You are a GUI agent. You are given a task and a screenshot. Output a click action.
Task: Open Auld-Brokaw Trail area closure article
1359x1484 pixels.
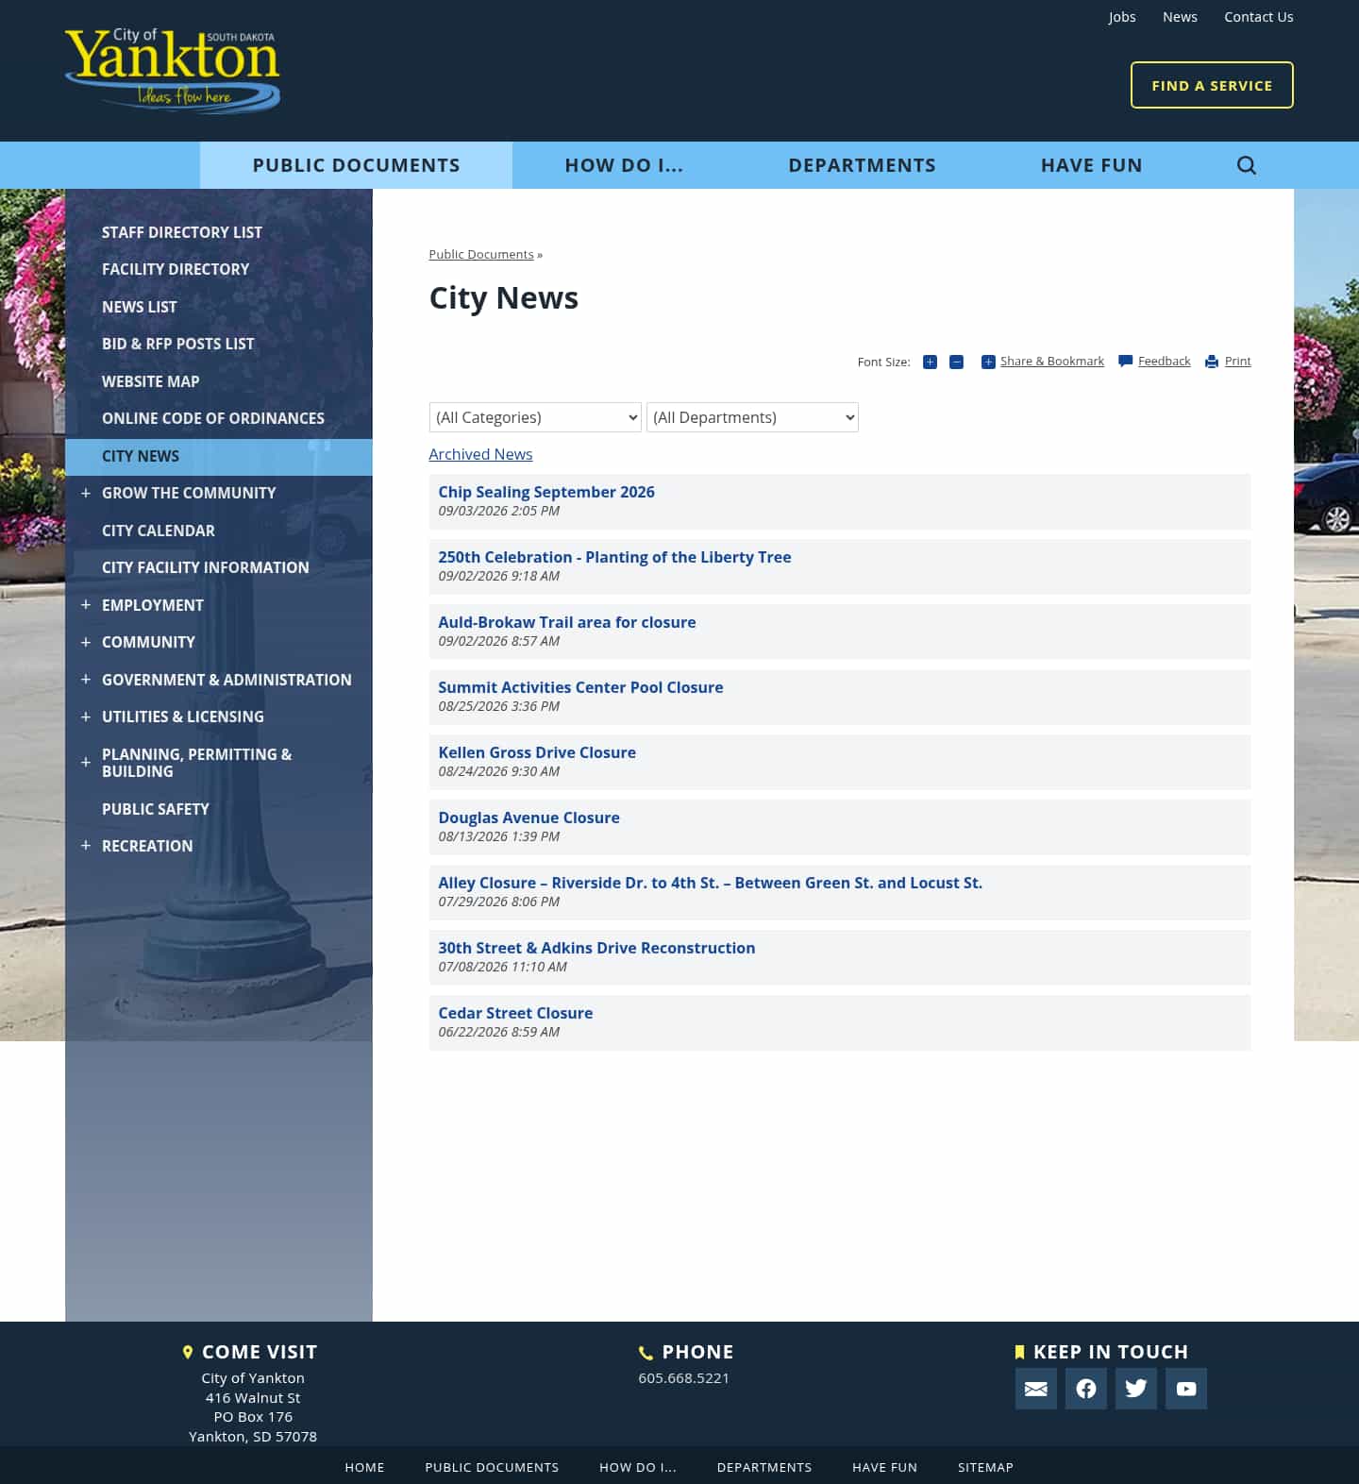pos(567,622)
